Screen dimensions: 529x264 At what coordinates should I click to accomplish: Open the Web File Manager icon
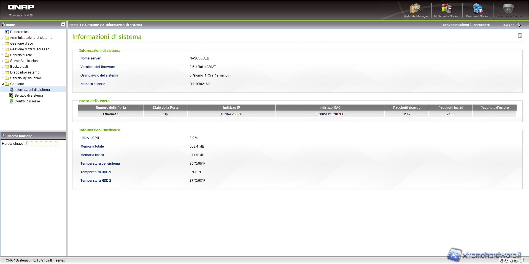[415, 9]
